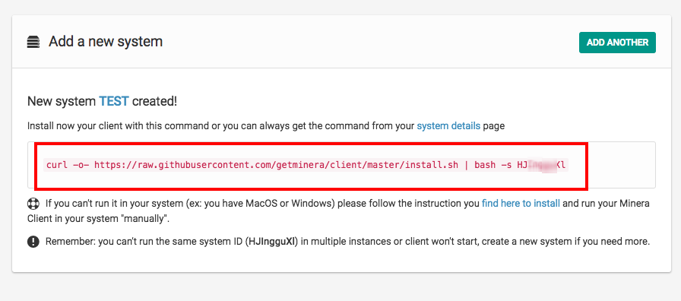Click the Install now your client sentence

click(266, 126)
